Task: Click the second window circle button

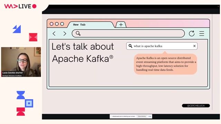Action: (x=57, y=24)
